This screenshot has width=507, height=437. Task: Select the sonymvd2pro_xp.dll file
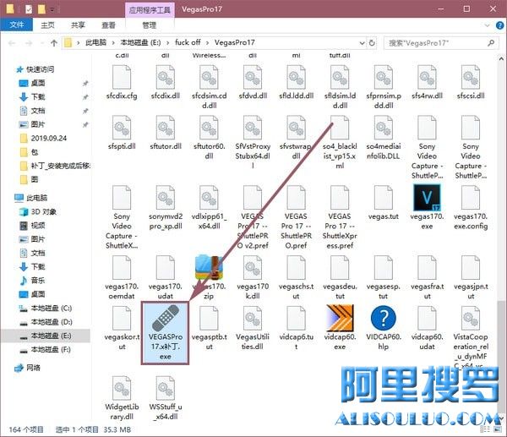click(x=166, y=208)
